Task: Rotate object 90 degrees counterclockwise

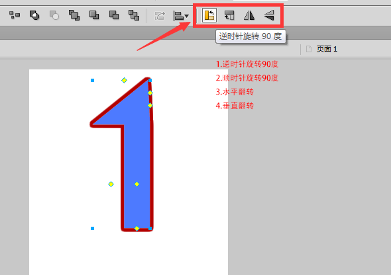Action: [x=209, y=15]
